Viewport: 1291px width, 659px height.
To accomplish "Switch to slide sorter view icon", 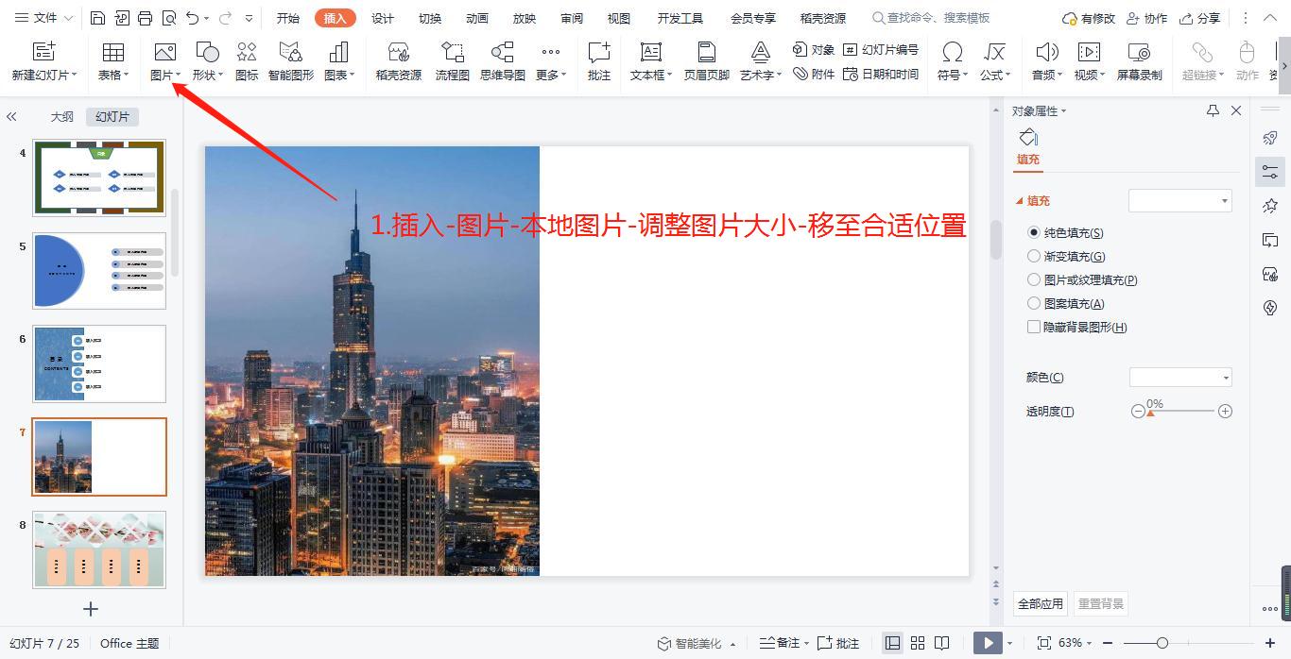I will point(917,643).
